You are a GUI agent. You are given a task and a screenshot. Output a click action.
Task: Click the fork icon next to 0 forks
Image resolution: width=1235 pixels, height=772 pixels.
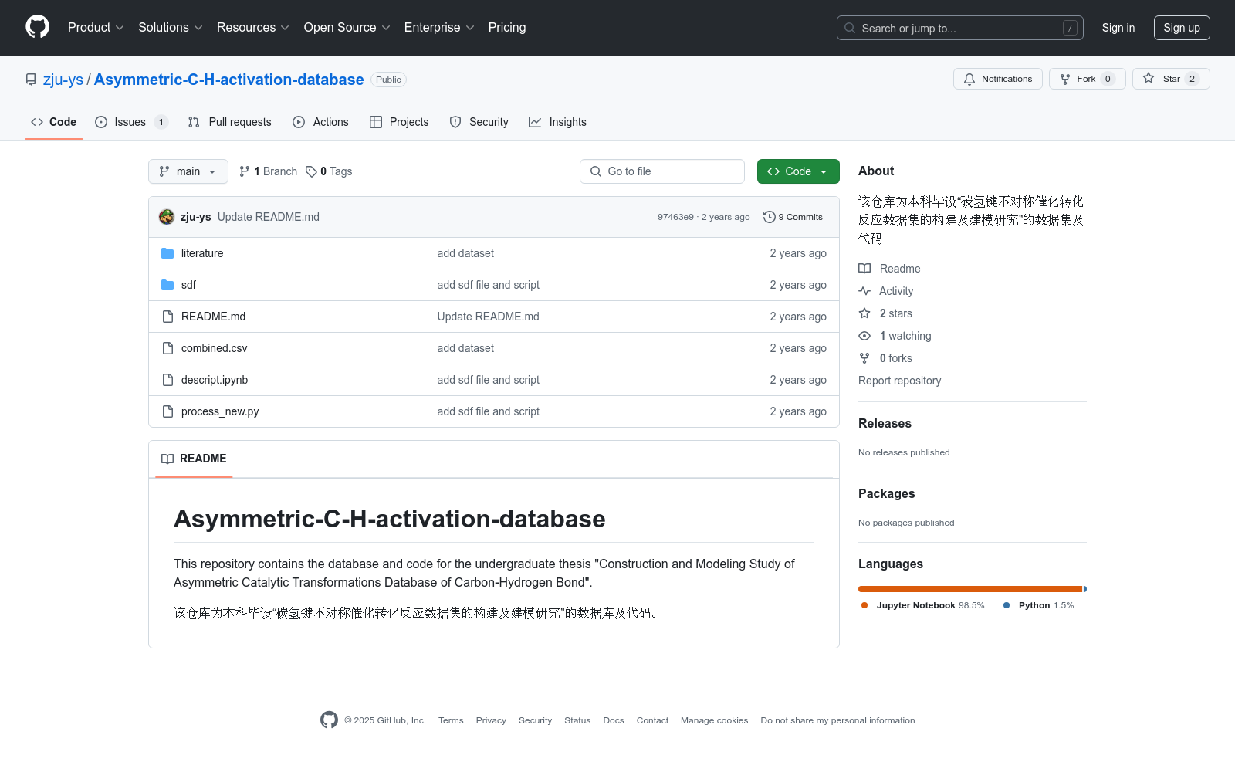tap(864, 358)
